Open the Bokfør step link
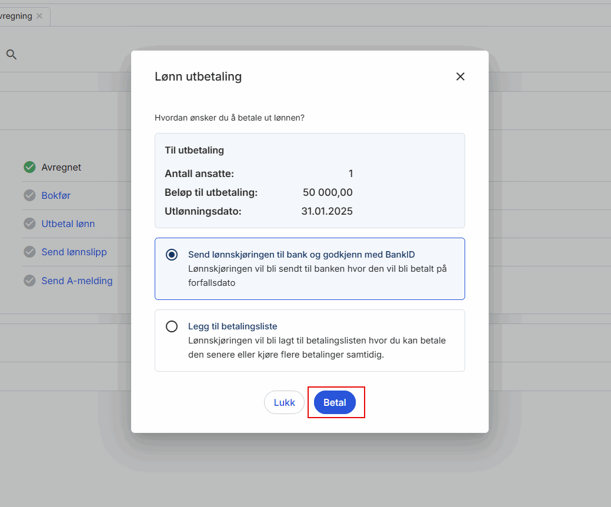Screen dimensions: 611x507 56,195
